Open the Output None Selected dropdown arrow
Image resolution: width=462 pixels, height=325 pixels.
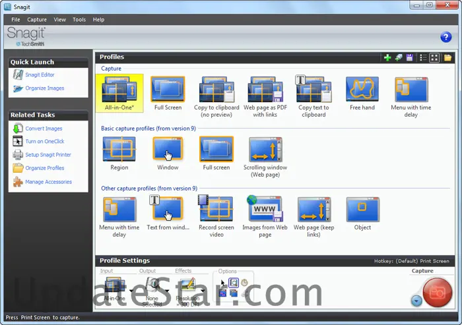[x=167, y=291]
